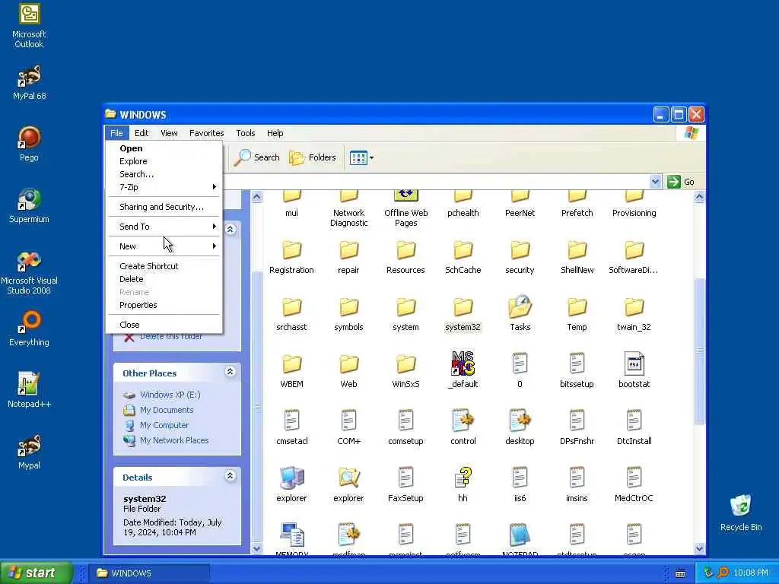Select the explorer computer program icon
Screen dimensions: 779x584
pos(291,478)
